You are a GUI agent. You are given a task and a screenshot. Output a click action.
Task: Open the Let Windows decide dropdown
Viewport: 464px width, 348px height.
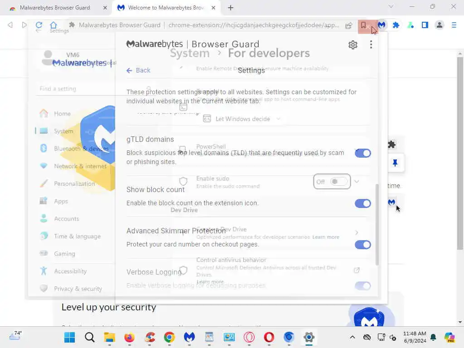[242, 119]
